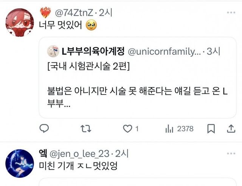The image size is (242, 186).
Task: Open the blue anime profile avatar
Action: [17, 163]
